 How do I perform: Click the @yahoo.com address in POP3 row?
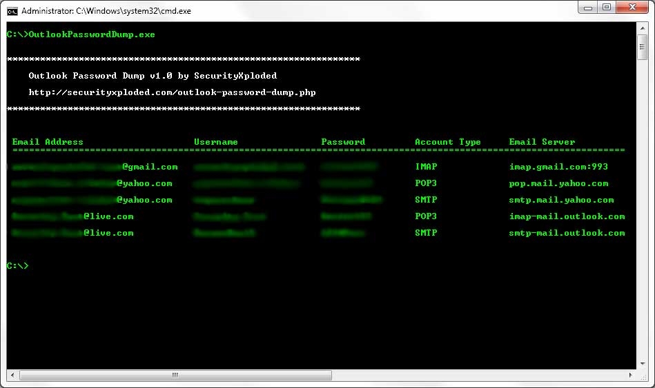(92, 183)
